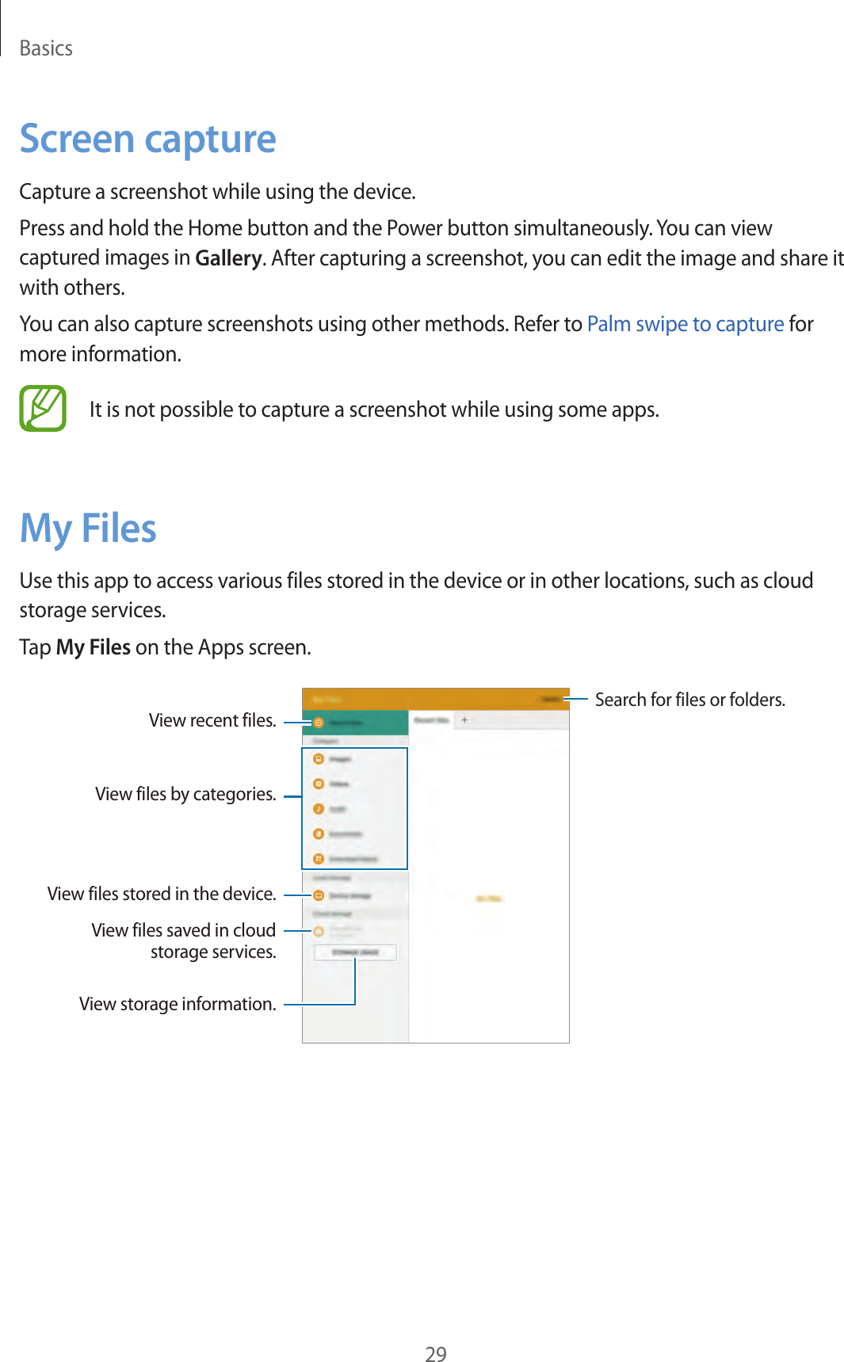Select the Images label in category list
Viewport: 844px width, 1362px height.
[341, 759]
